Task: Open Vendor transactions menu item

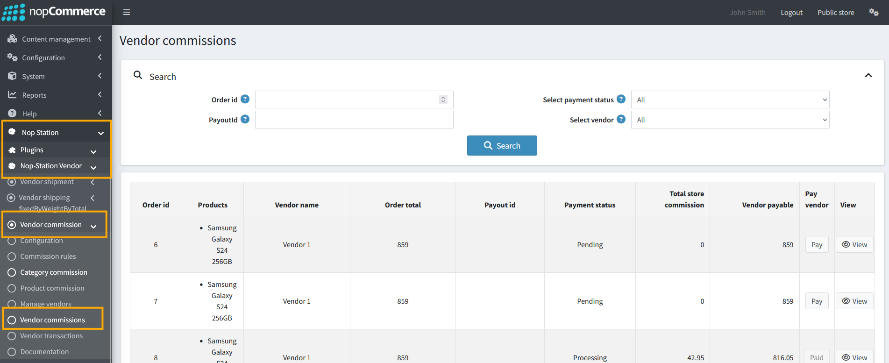Action: click(x=51, y=336)
